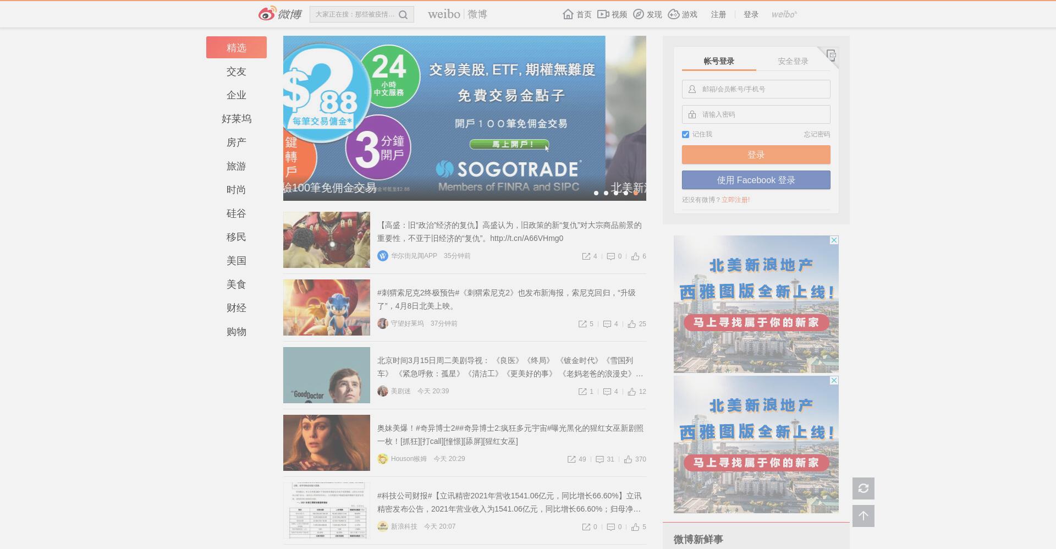Click 守望好莱坞 avatar icon
Screen dimensions: 1056x549
383,323
